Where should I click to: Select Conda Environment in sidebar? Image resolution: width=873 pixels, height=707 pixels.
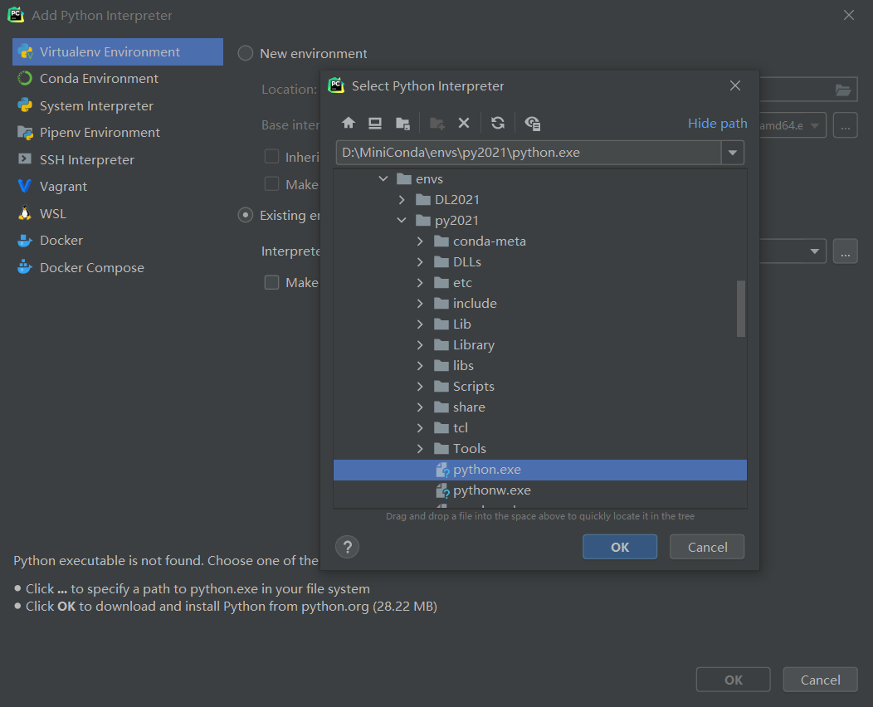[118, 79]
